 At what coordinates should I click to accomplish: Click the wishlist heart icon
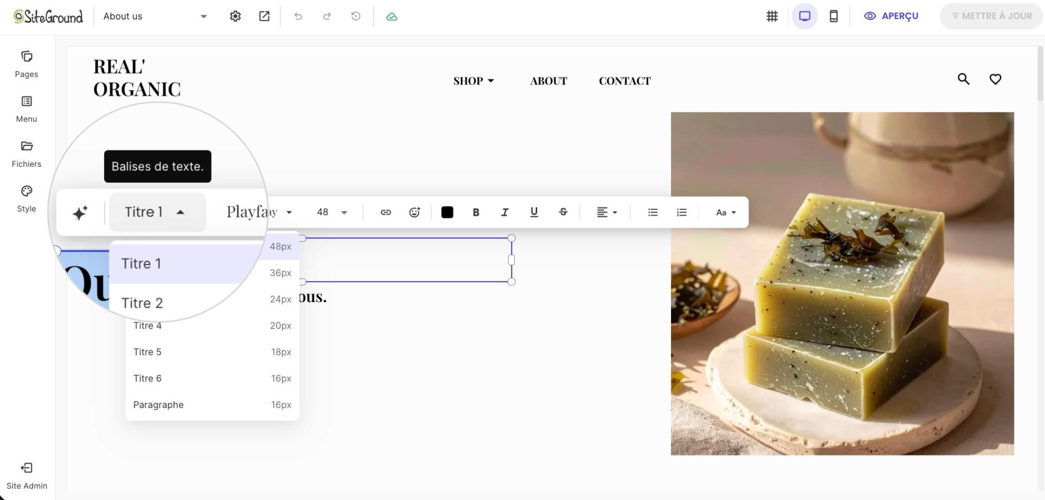(995, 79)
